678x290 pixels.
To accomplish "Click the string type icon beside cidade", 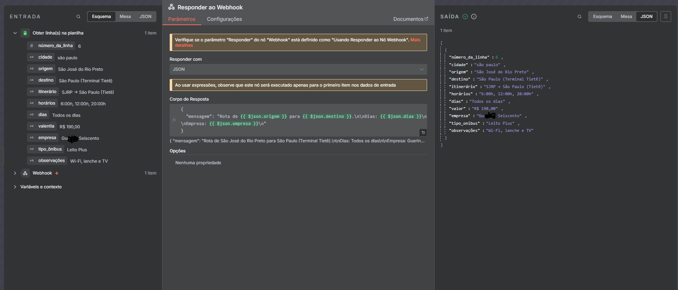I will (x=32, y=57).
